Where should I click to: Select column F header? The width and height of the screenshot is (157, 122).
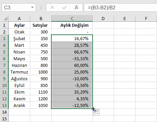pos(146,18)
